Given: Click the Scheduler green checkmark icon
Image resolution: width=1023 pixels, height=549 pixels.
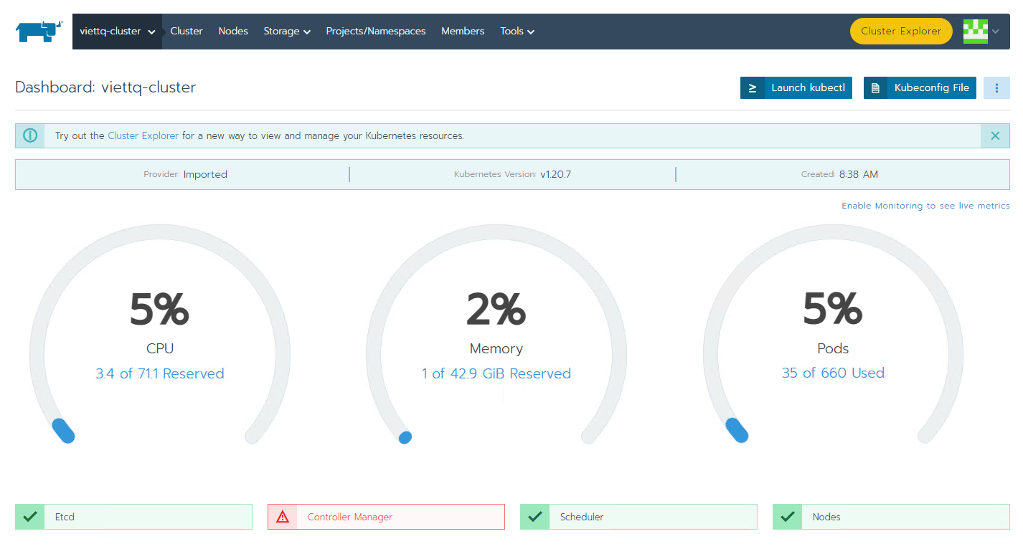Looking at the screenshot, I should (x=534, y=517).
